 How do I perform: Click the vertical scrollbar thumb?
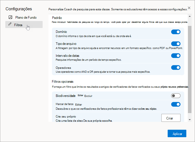tap(190, 69)
